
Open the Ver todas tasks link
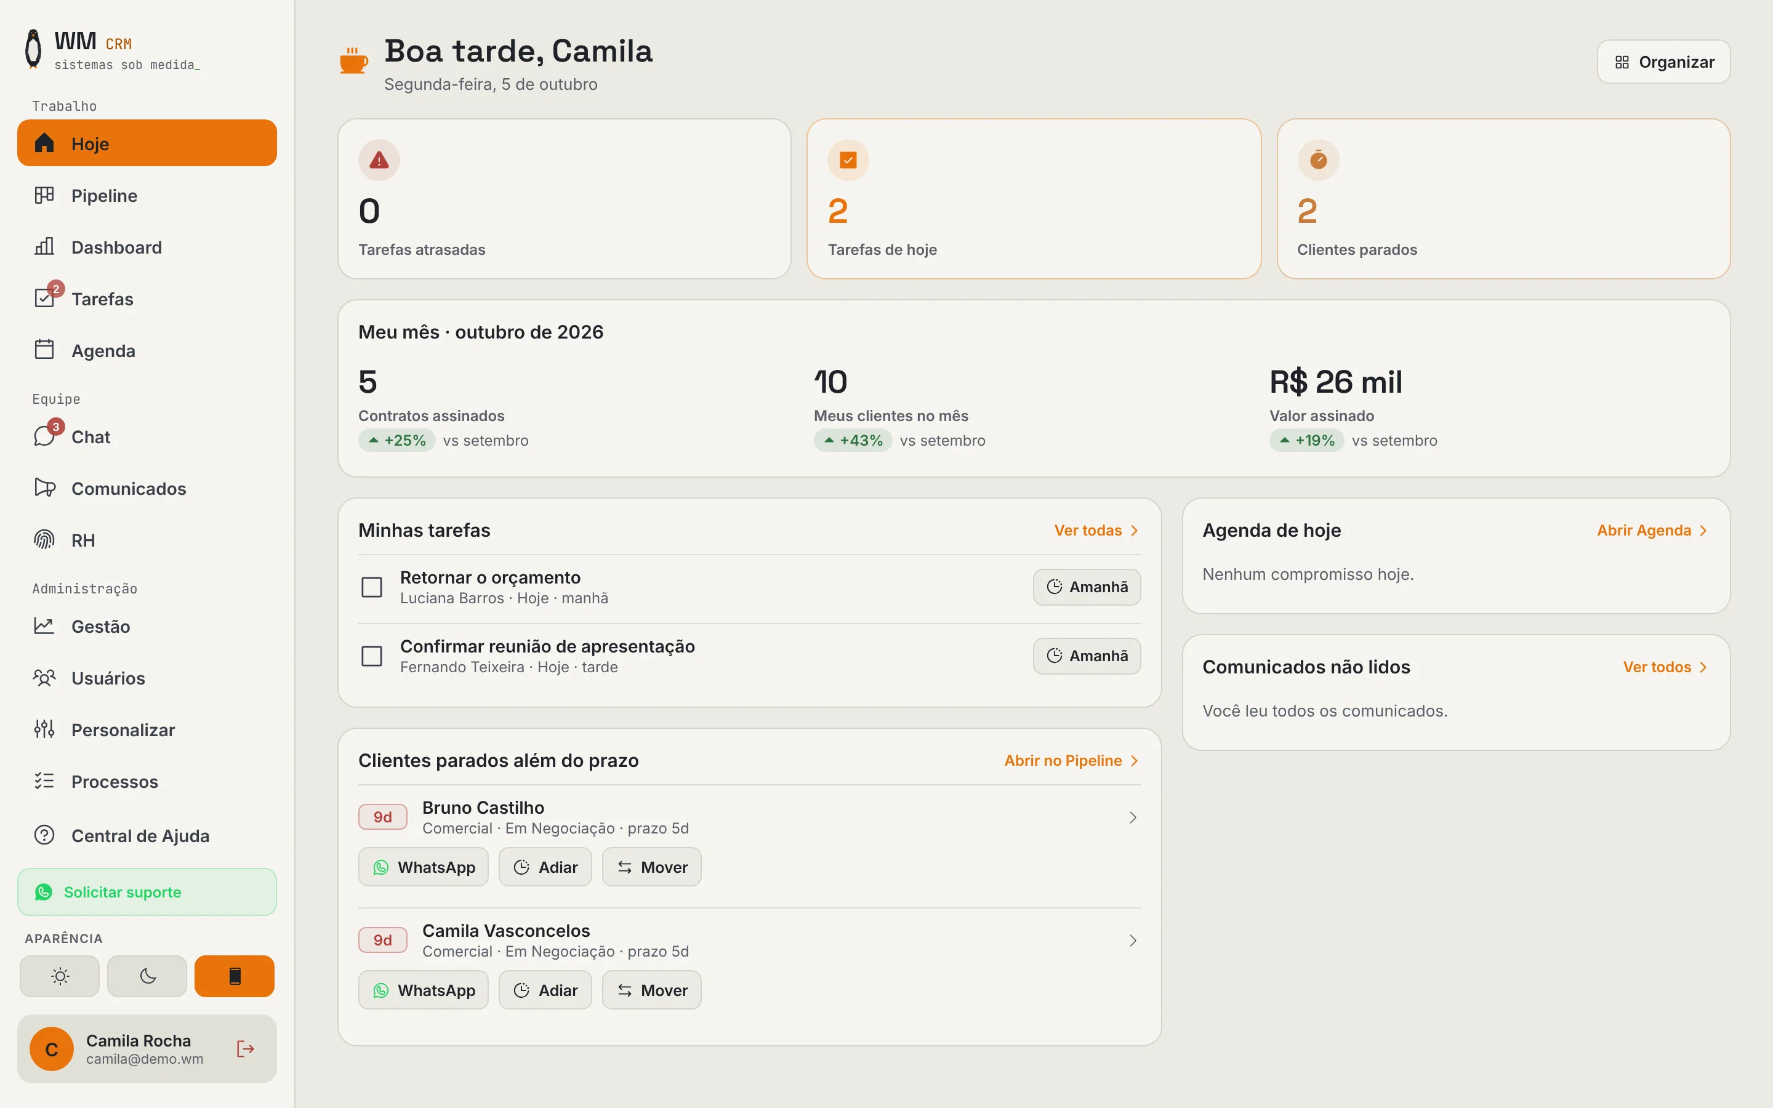(1097, 531)
